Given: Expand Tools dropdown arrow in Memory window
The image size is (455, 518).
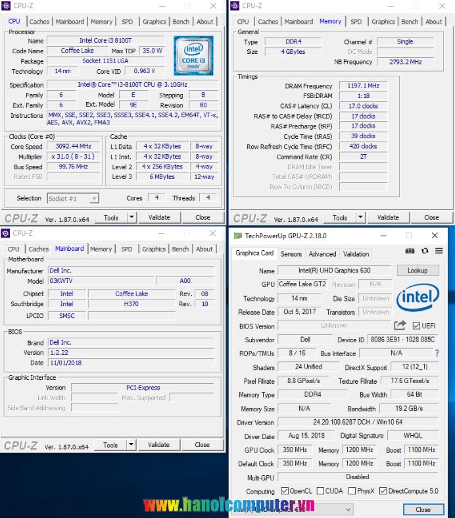Looking at the screenshot, I should click(x=360, y=217).
